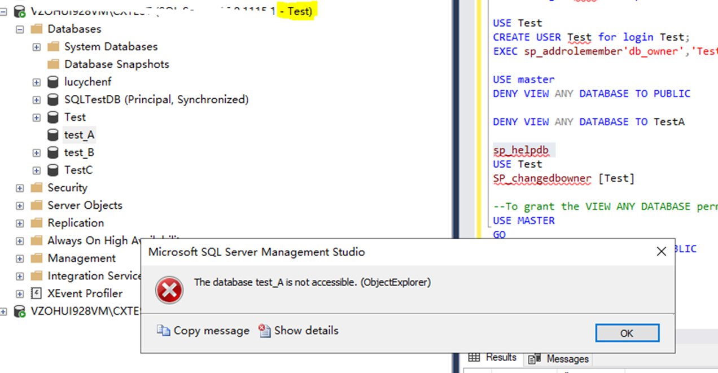Select the lucychenf database label

point(87,82)
